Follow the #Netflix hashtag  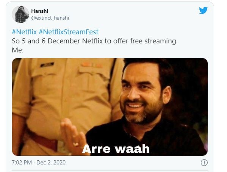[x=24, y=32]
